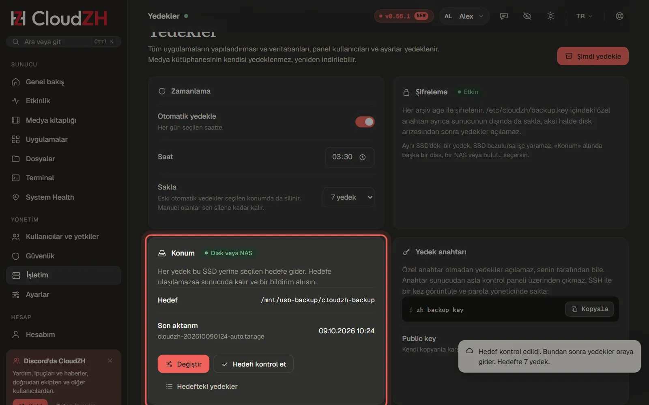Click the Zamanlama refresh icon
Screen dimensions: 649x405
[162, 91]
